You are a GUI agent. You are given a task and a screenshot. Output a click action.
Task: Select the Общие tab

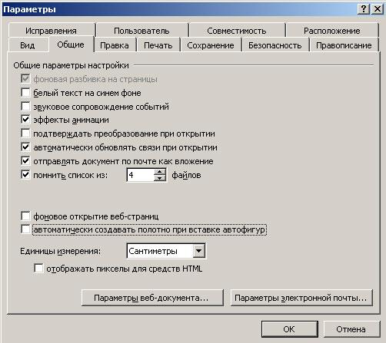pos(71,45)
